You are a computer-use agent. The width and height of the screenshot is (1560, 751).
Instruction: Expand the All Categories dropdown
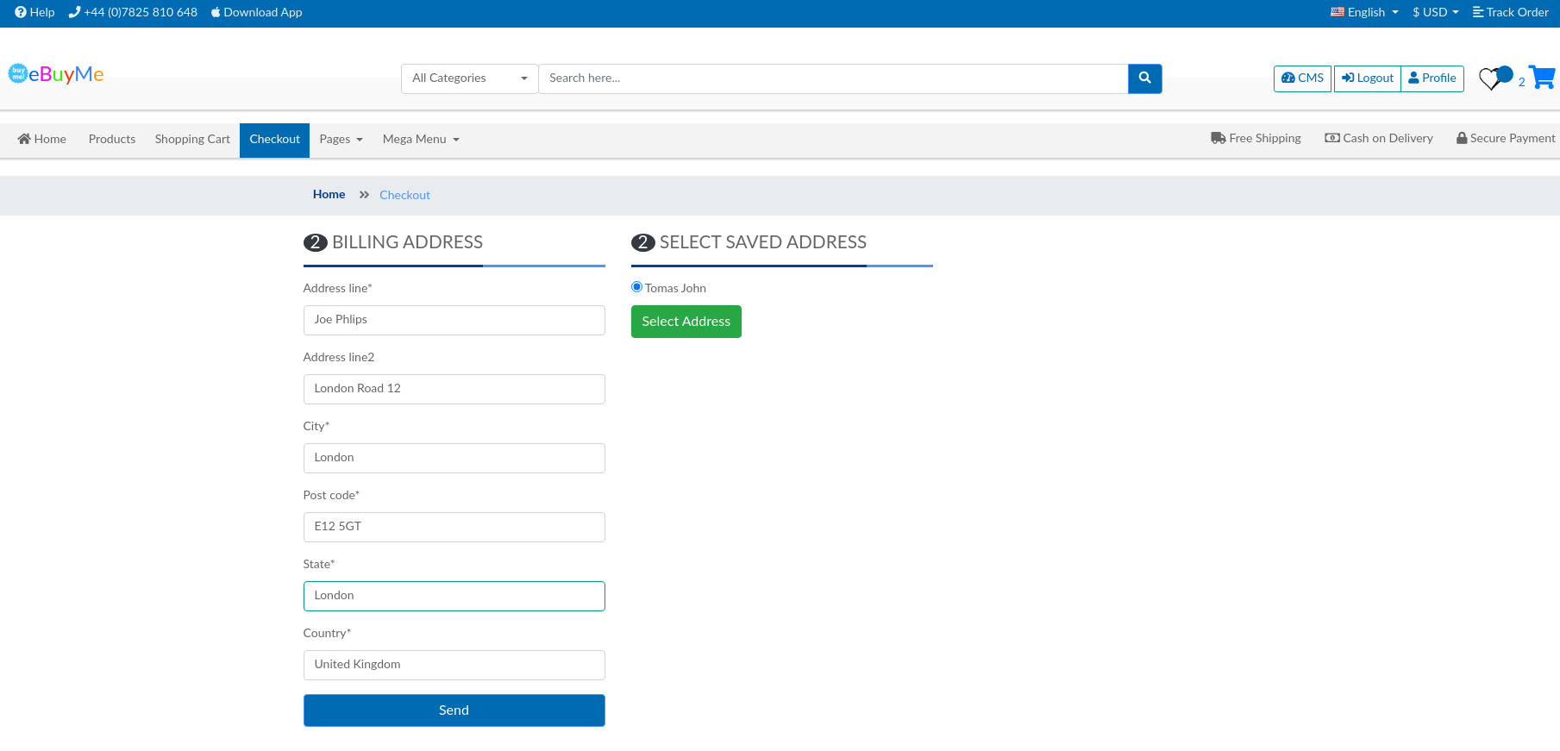click(x=469, y=78)
